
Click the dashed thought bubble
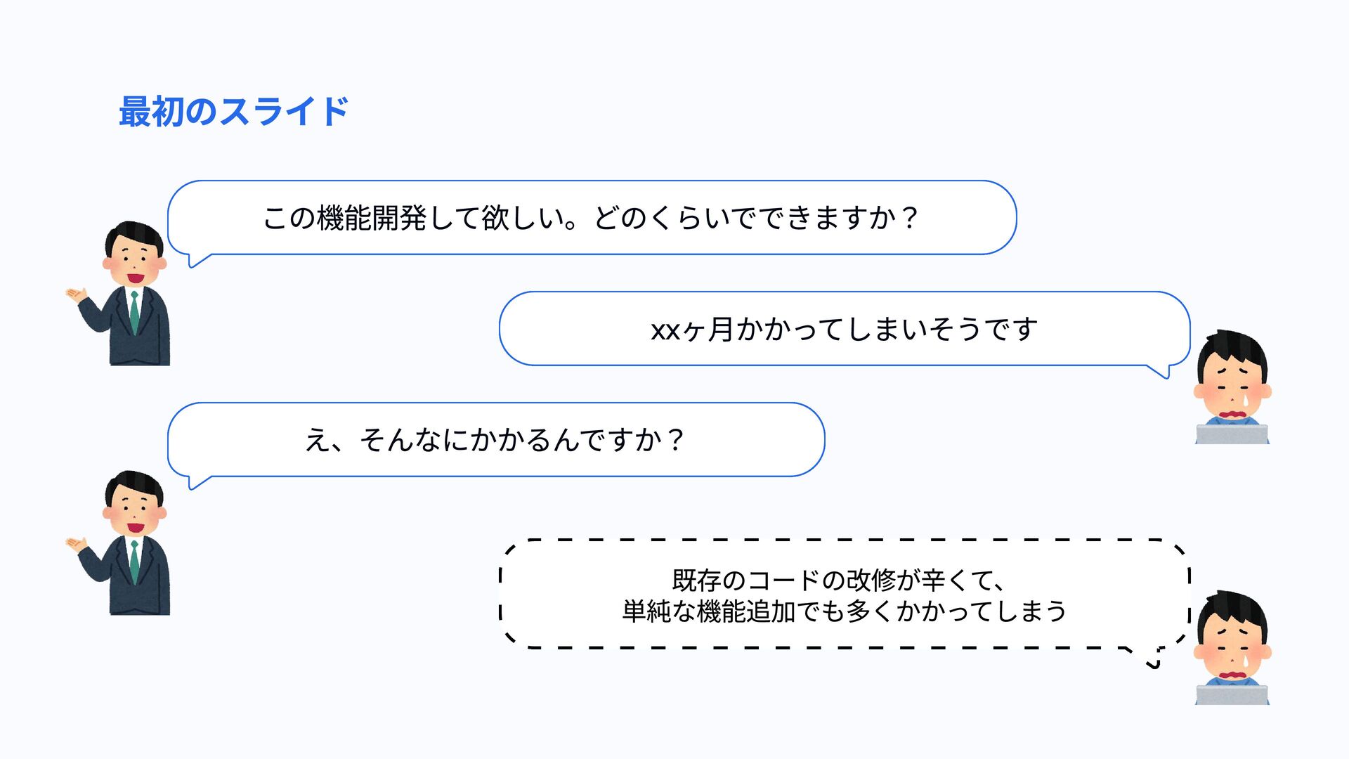tap(845, 594)
